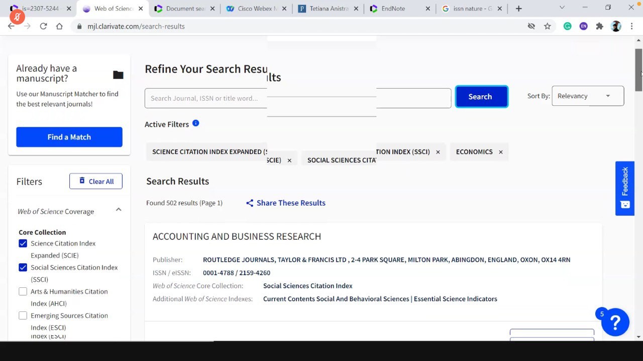Open the help question mark bubble
The width and height of the screenshot is (643, 361).
(615, 322)
